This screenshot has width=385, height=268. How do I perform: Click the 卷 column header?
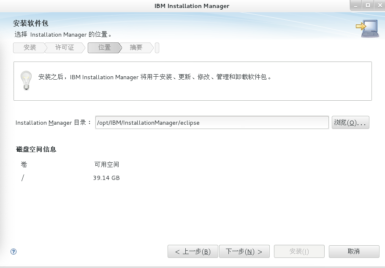24,164
